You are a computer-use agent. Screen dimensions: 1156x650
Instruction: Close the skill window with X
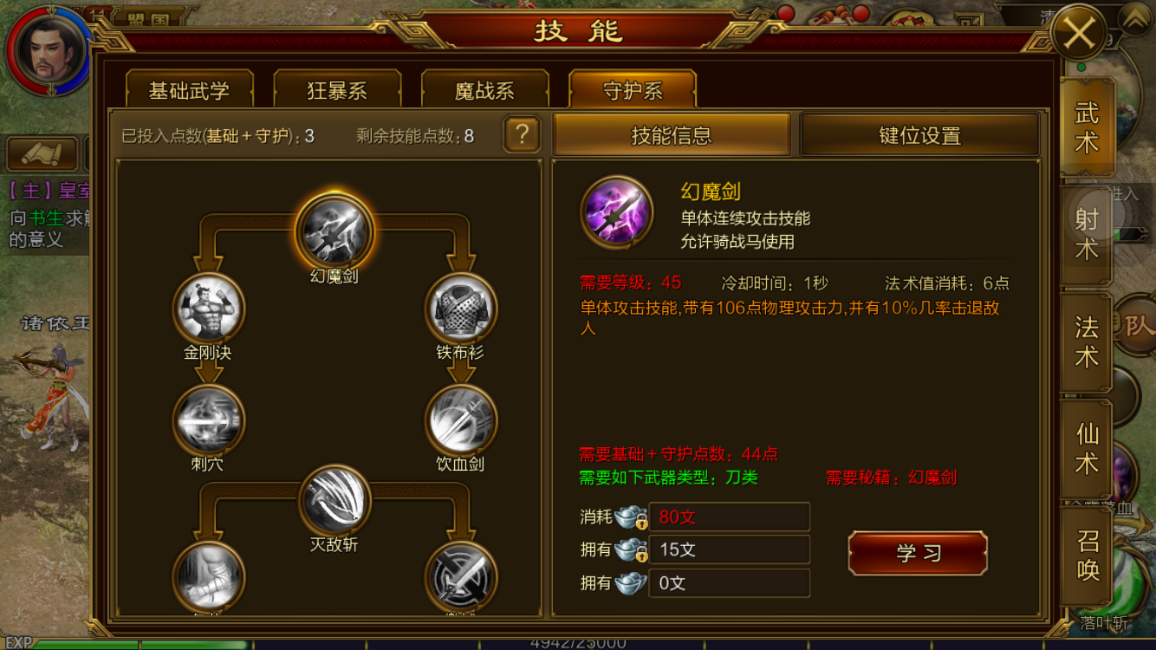[x=1079, y=33]
